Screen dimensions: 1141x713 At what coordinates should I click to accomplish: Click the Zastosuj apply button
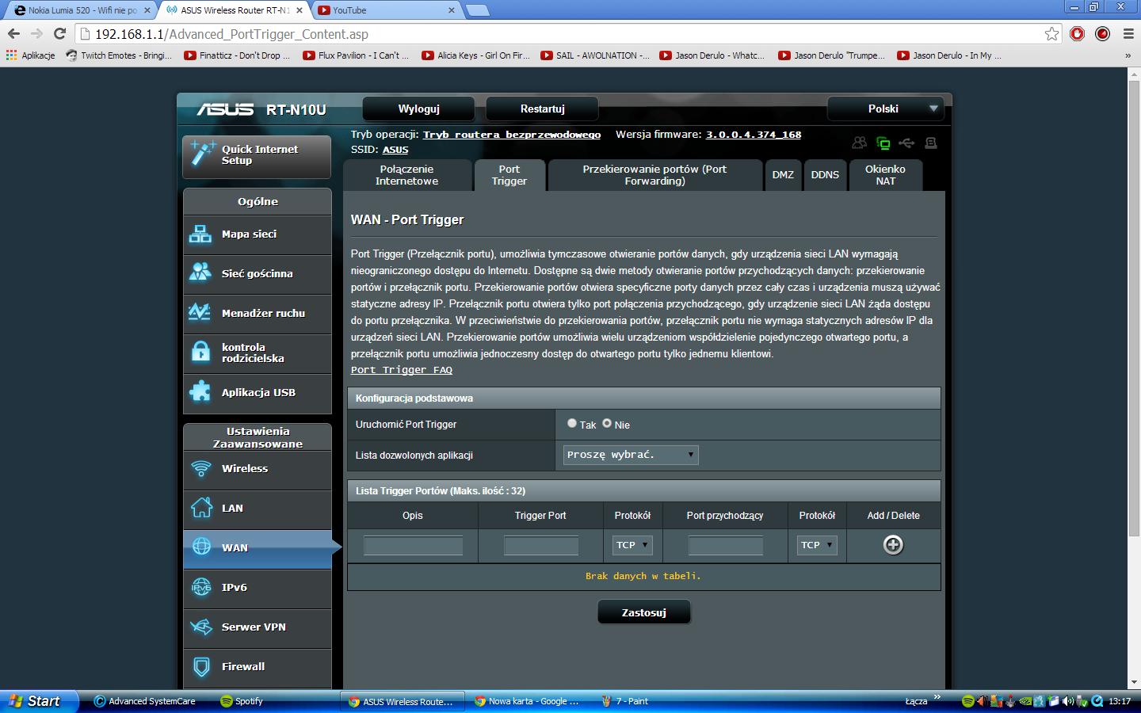pos(644,612)
